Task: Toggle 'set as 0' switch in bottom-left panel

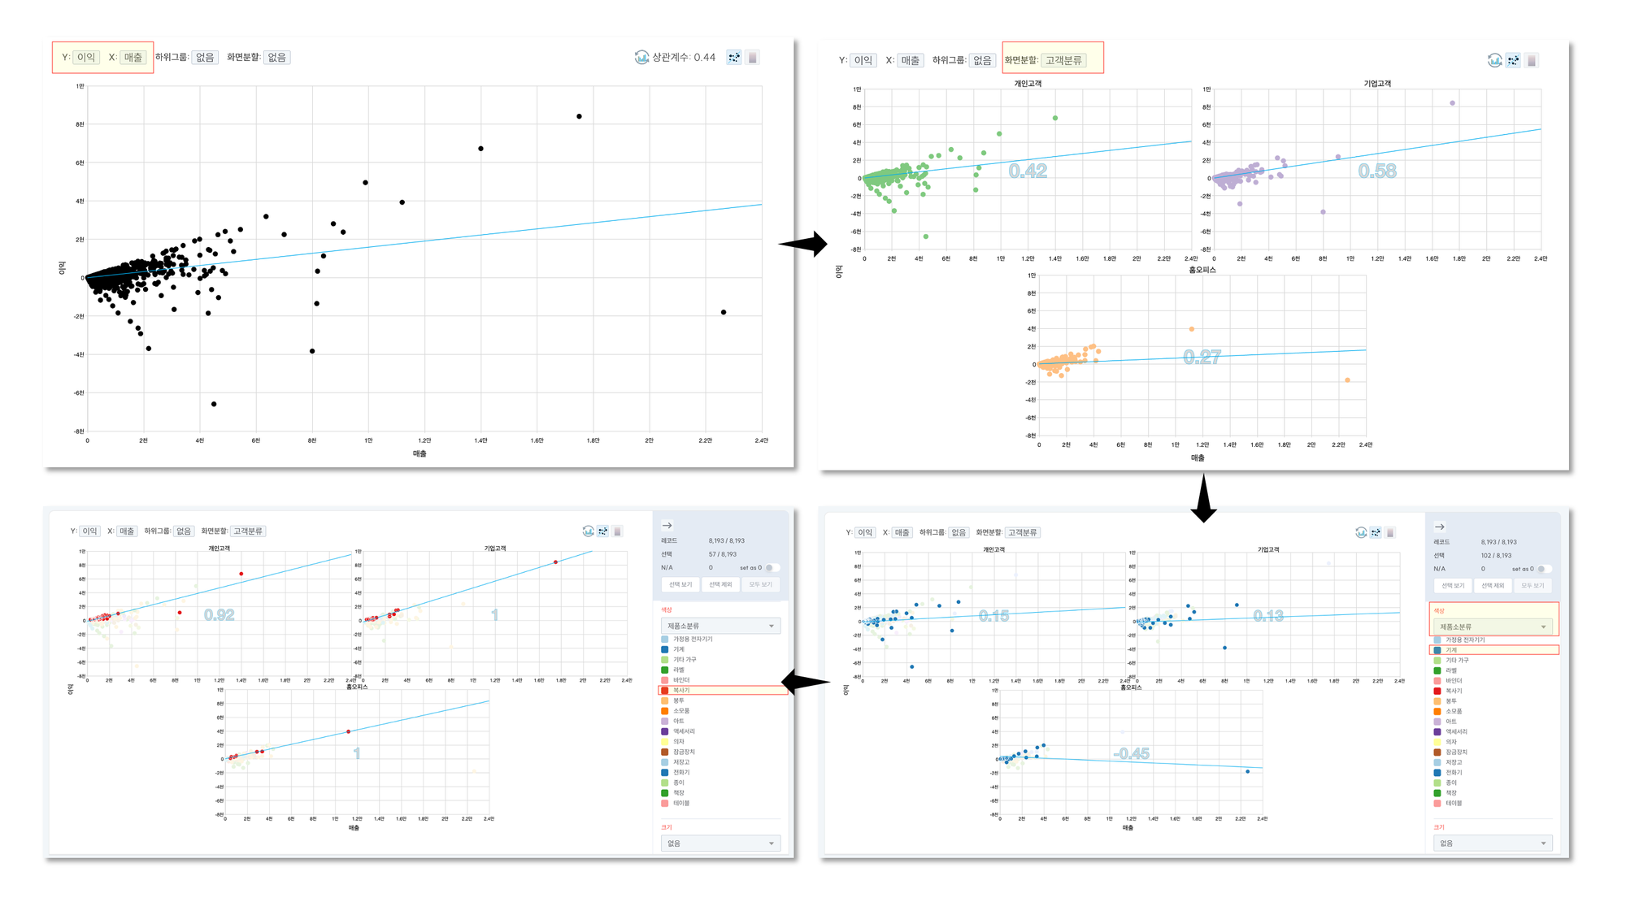Action: [772, 568]
